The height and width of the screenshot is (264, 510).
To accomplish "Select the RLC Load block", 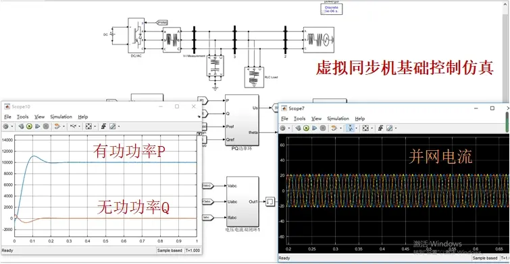I will pyautogui.click(x=254, y=77).
